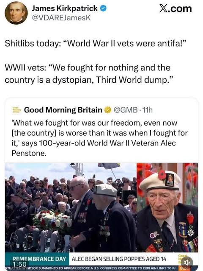Viewport: 203px width, 271px height.
Task: Click the gold verified badge beside Good Morning Britain
Action: (x=108, y=110)
